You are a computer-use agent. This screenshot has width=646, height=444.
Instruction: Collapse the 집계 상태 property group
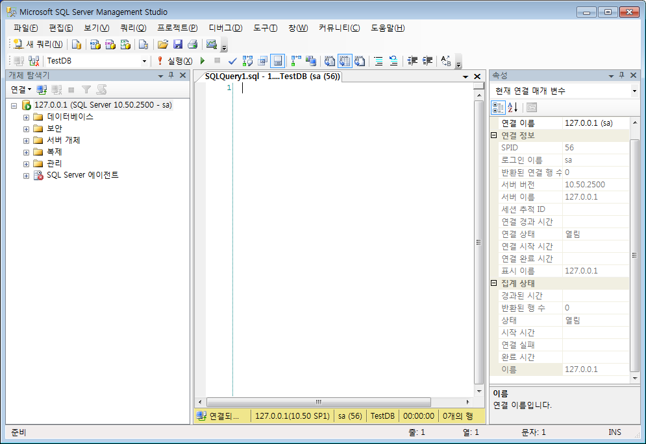tap(494, 283)
